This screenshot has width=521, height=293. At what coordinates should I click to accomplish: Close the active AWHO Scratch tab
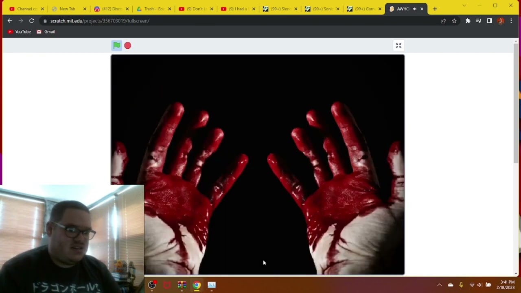[422, 9]
